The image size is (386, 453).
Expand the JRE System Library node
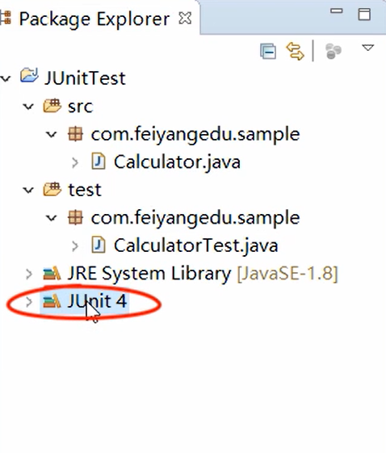[28, 275]
